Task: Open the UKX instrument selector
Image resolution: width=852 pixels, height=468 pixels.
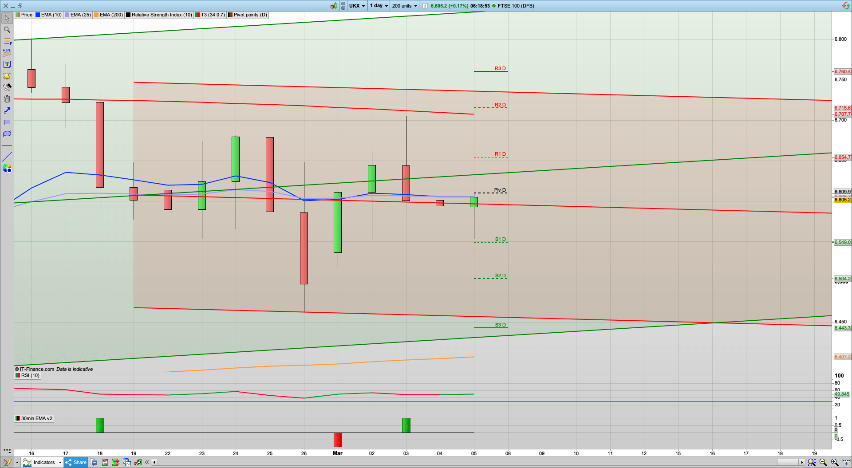Action: 357,6
